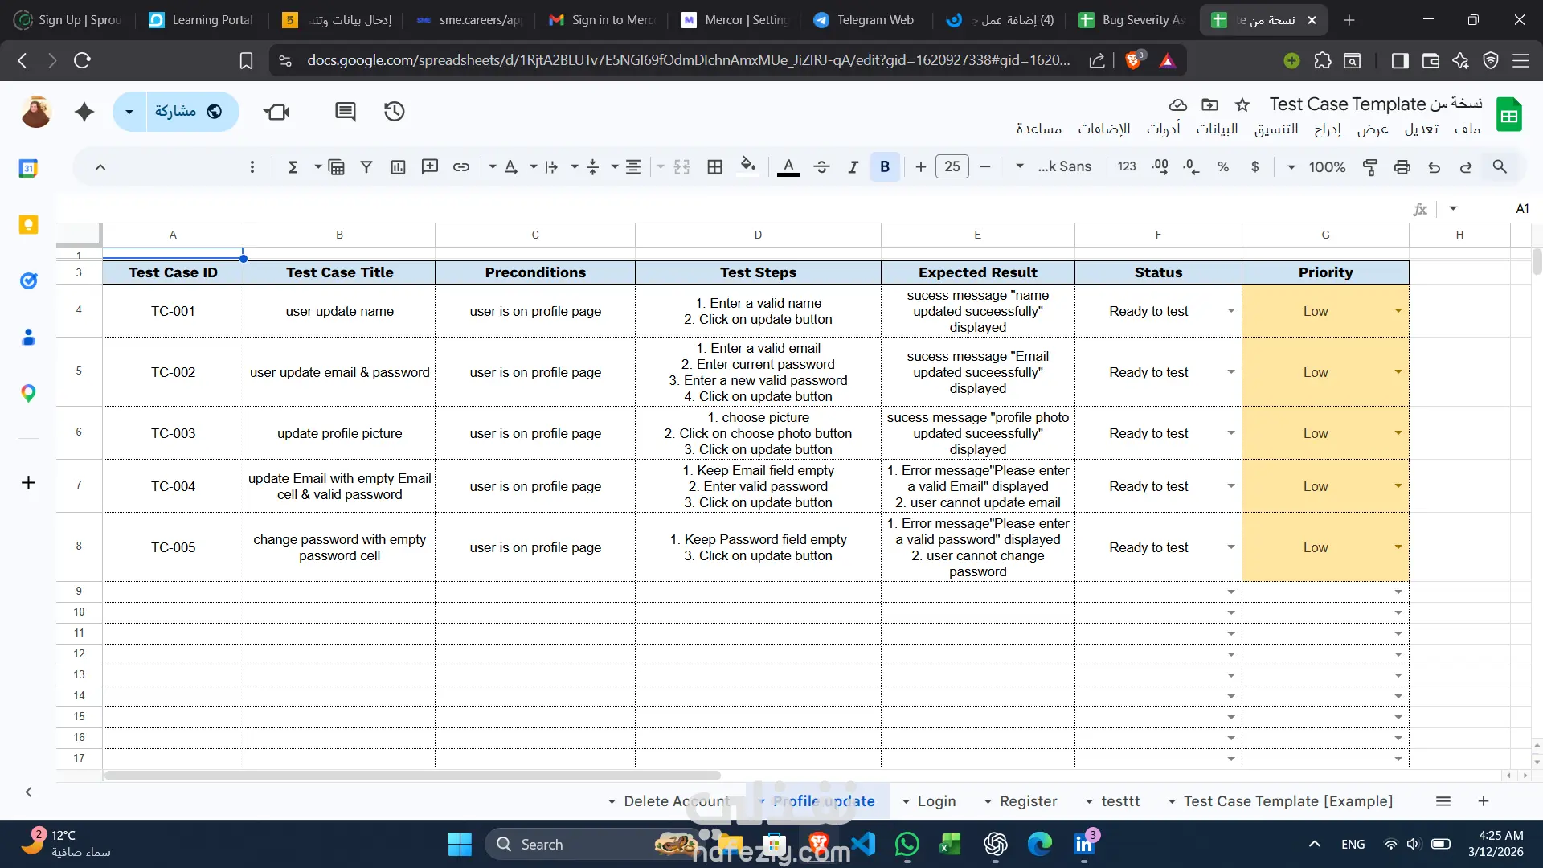Click the borders grid icon
1543x868 pixels.
[714, 166]
